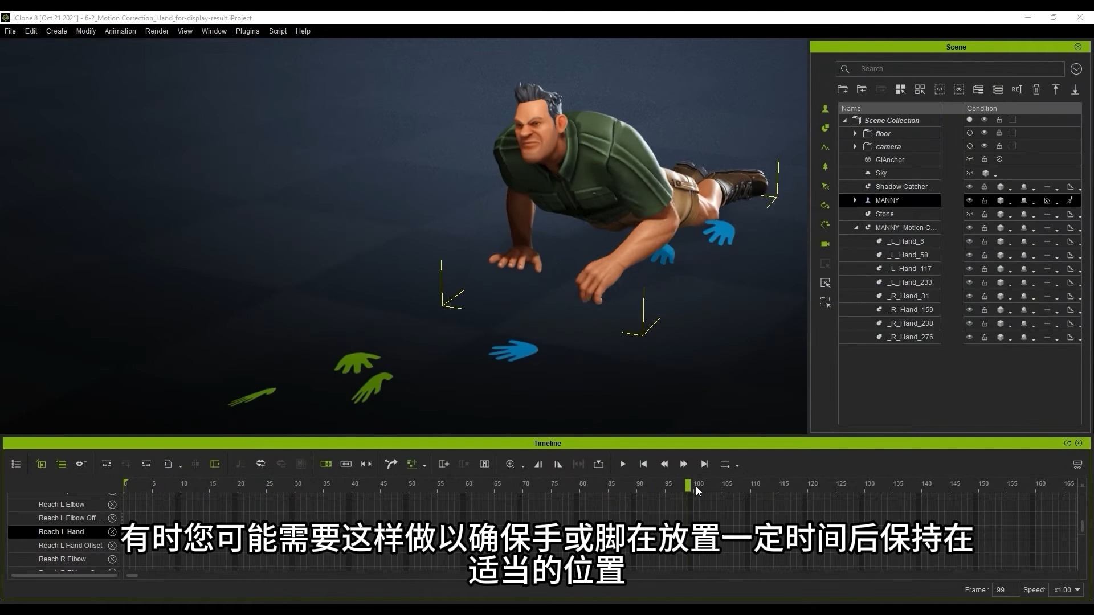This screenshot has width=1094, height=615.
Task: Click the timeline zoom magnifier icon
Action: point(510,464)
